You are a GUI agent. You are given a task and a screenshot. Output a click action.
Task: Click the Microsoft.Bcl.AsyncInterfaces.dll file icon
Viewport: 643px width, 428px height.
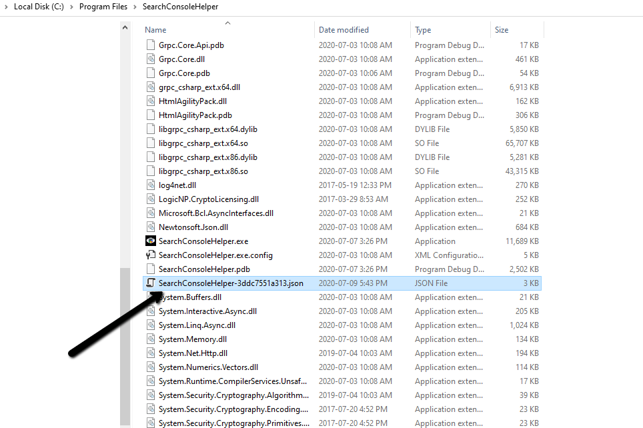(151, 213)
